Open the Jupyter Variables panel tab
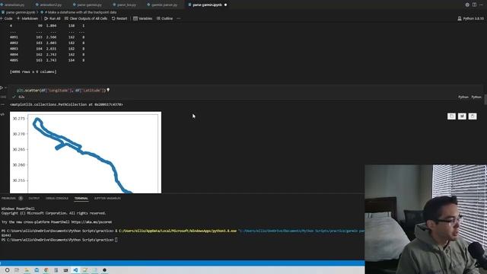The image size is (487, 274). [107, 198]
